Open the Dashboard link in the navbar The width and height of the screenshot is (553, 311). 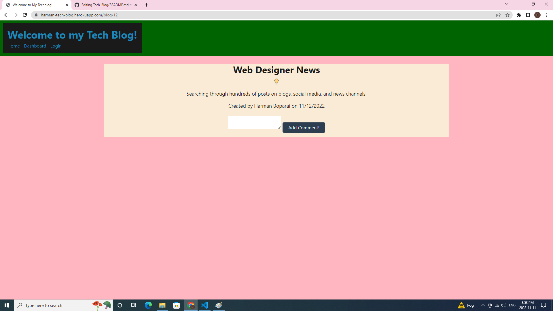pos(35,46)
